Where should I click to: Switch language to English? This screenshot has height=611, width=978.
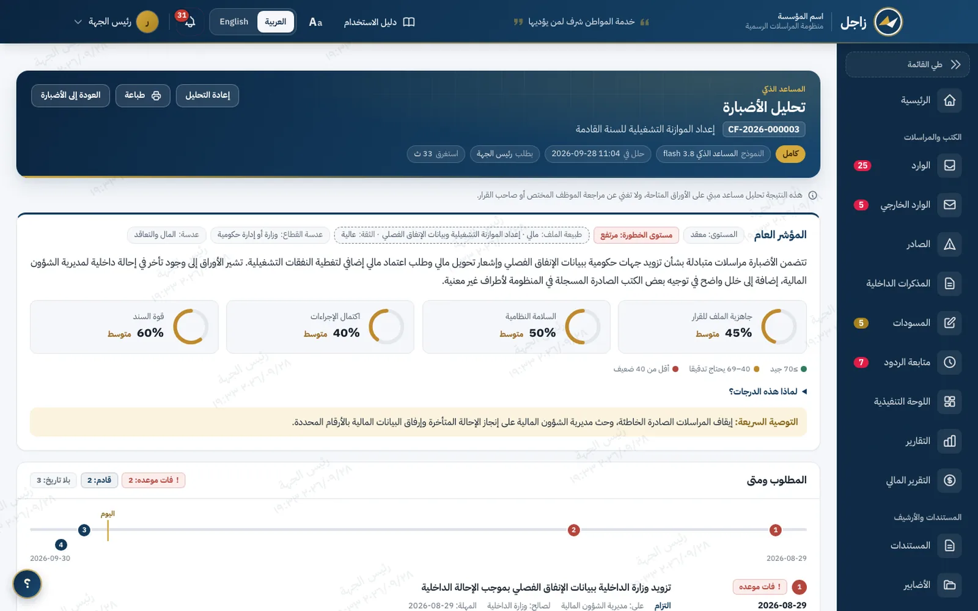click(234, 21)
